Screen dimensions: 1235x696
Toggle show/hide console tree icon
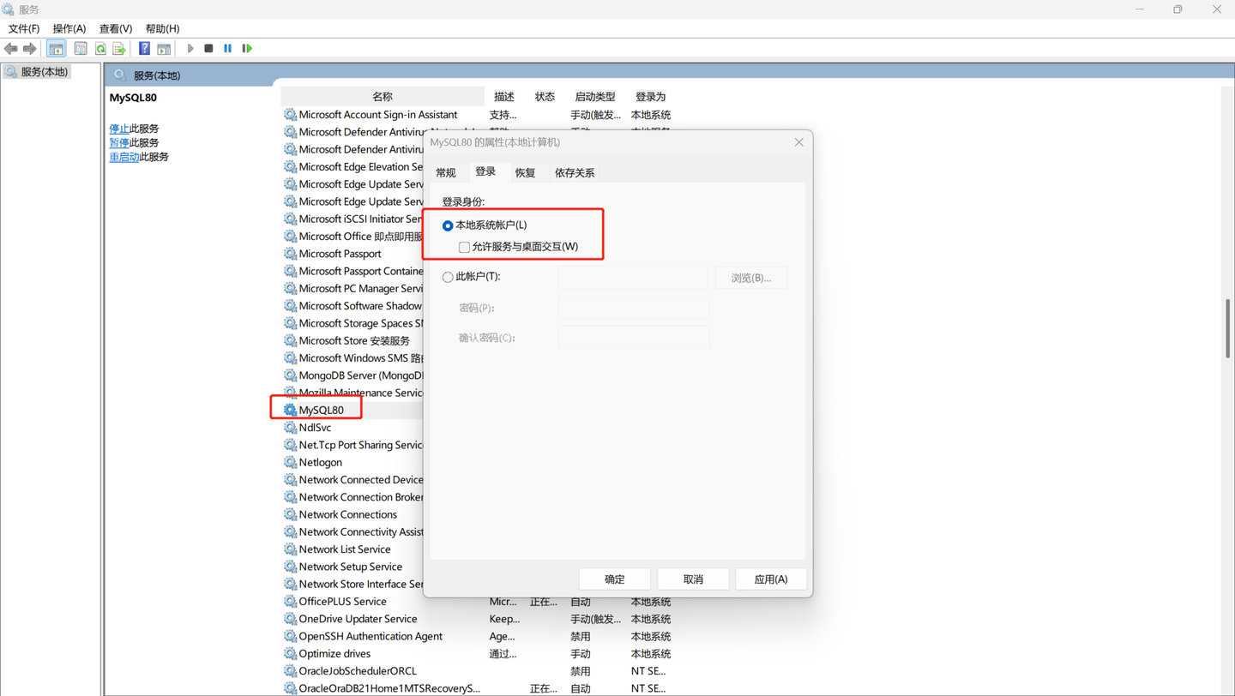click(x=56, y=49)
